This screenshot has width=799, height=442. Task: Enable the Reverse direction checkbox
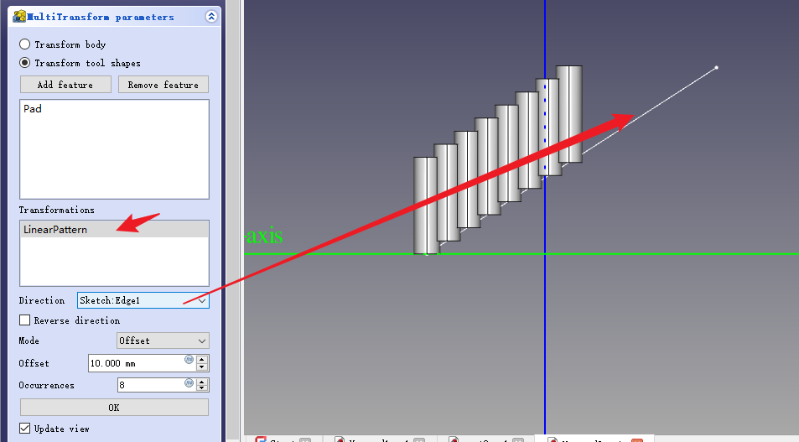coord(25,320)
